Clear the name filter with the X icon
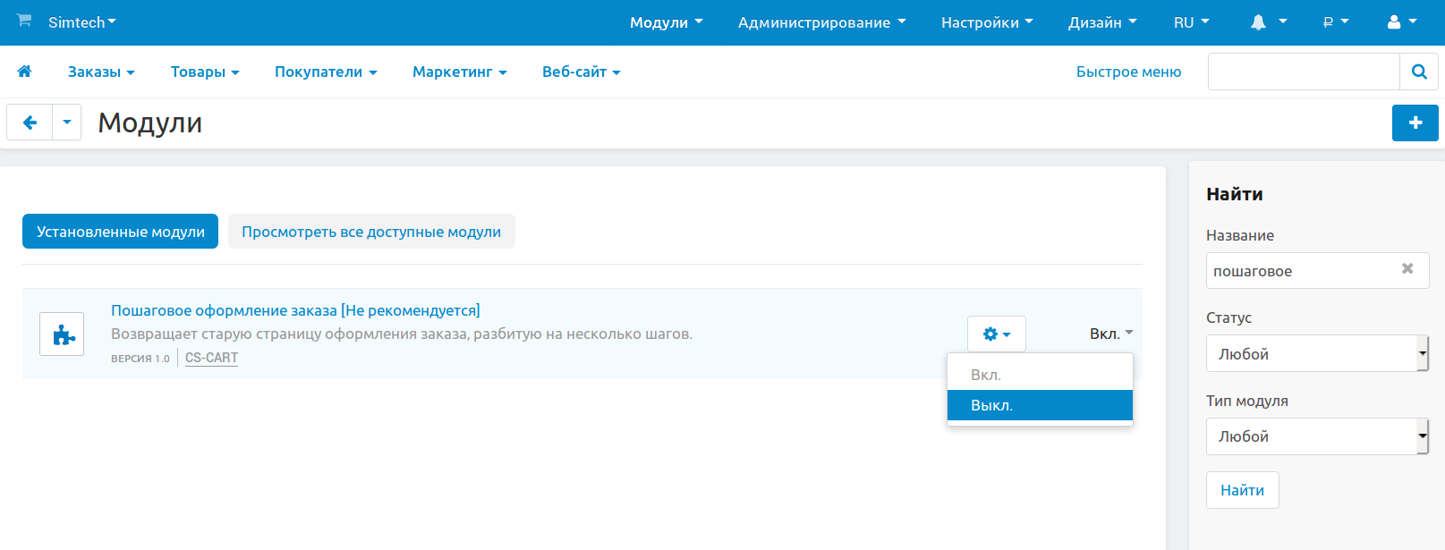This screenshot has height=550, width=1445. (x=1407, y=269)
